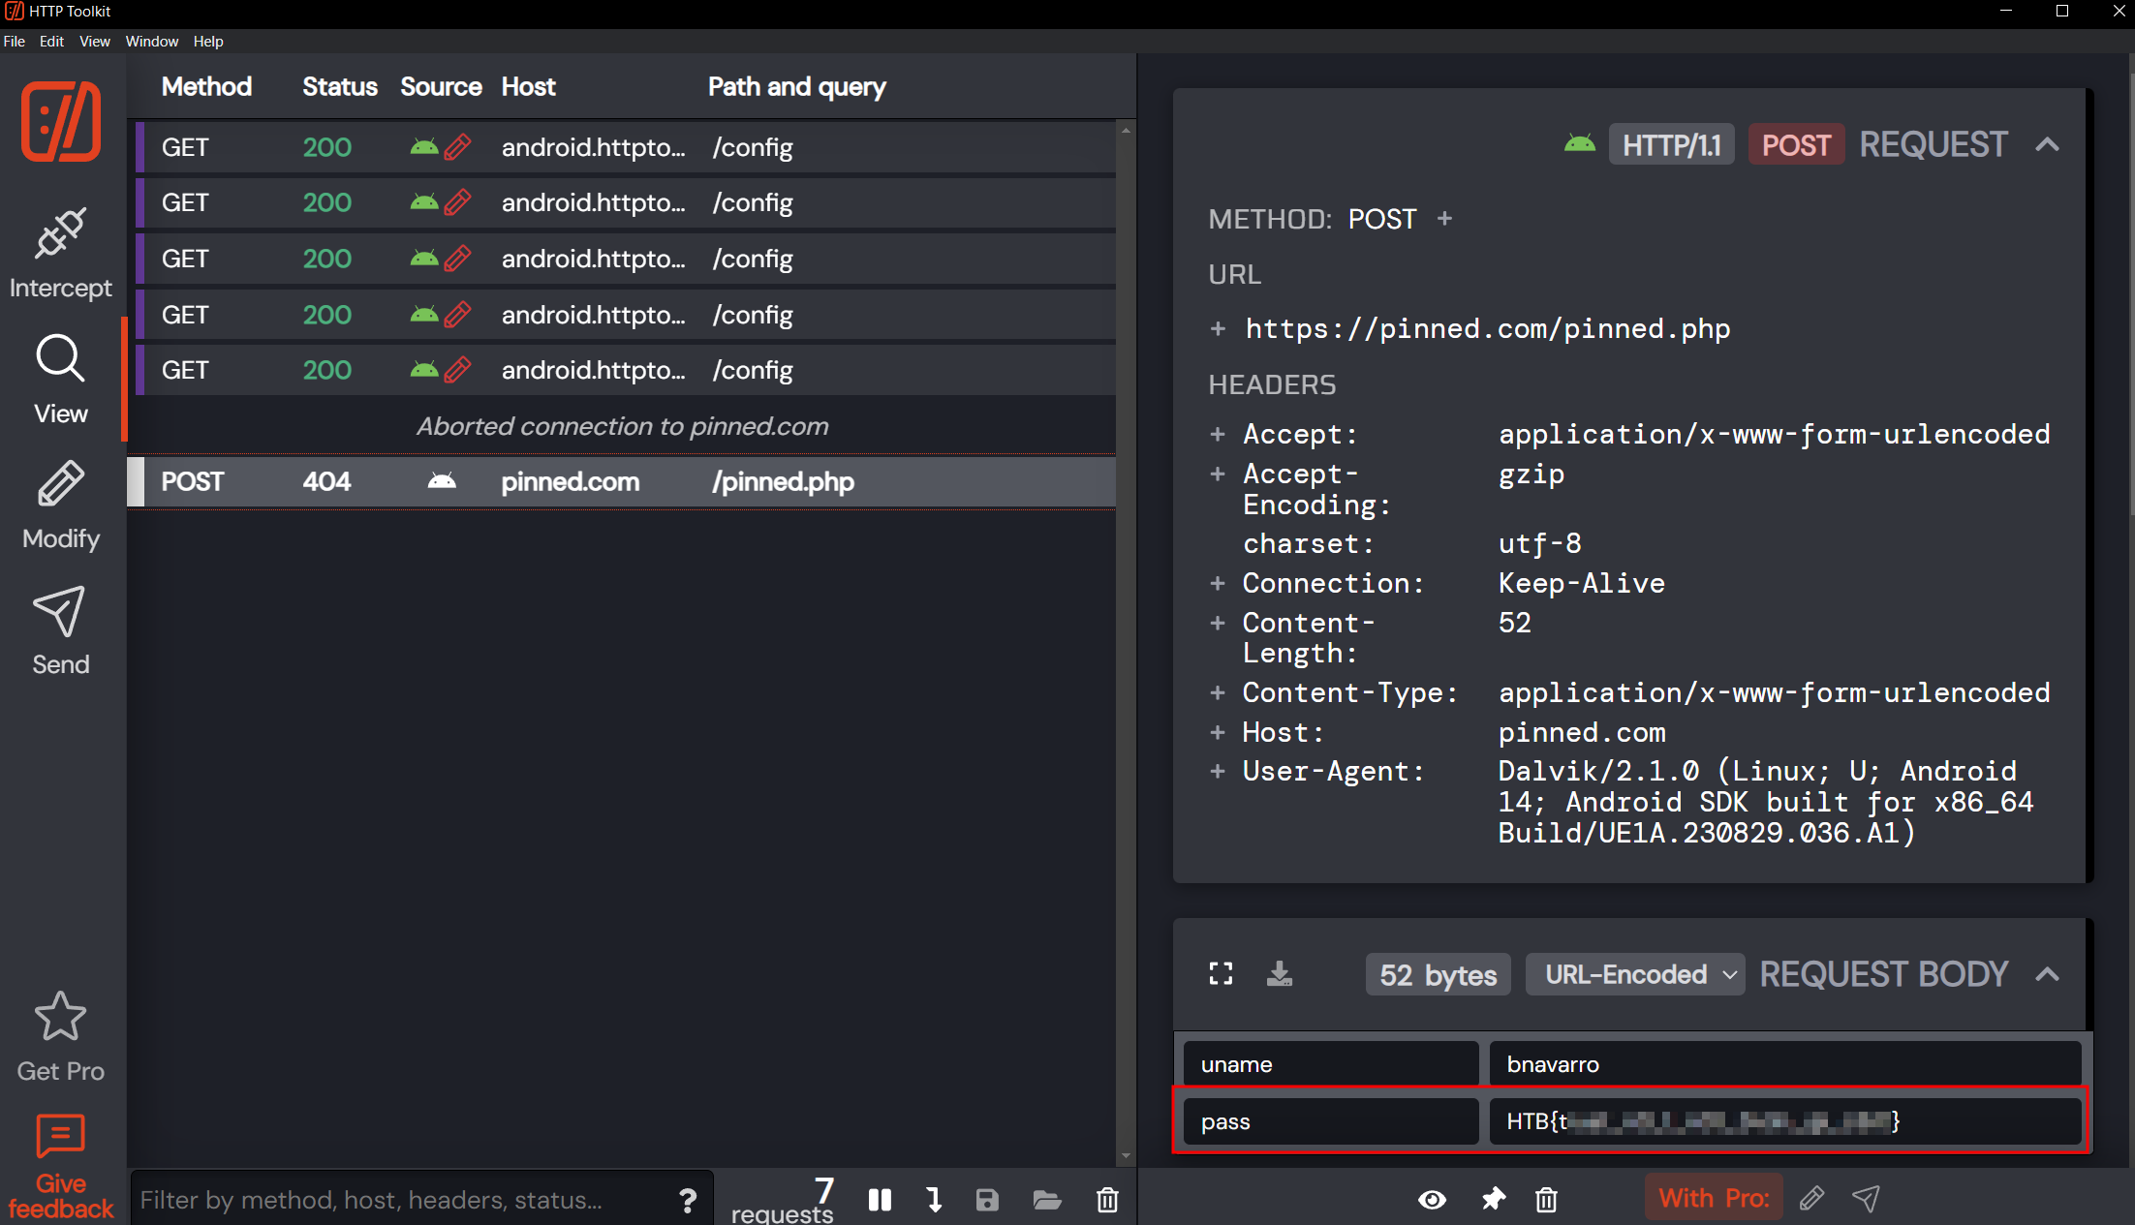Open the Edit menu
The height and width of the screenshot is (1225, 2135).
pos(51,42)
